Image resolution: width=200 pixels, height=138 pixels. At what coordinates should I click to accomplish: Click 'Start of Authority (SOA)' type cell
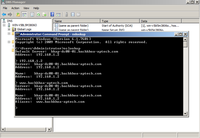click(117, 26)
